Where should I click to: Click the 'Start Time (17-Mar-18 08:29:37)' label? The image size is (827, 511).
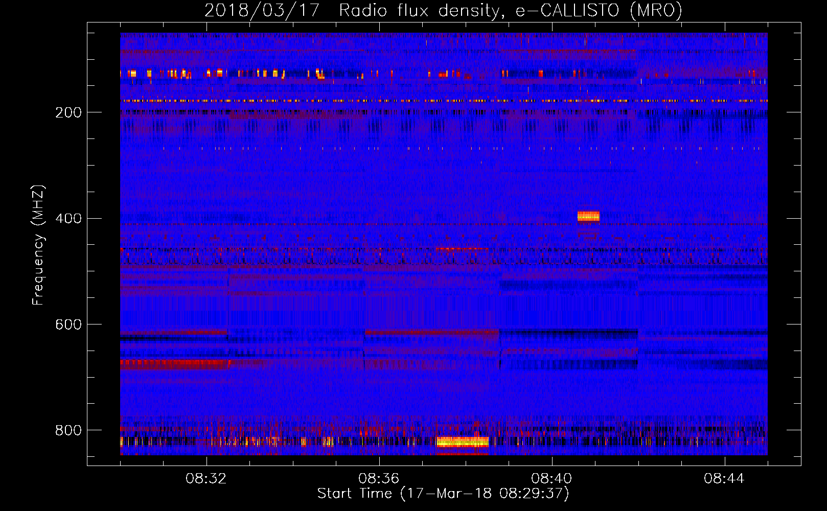(443, 494)
